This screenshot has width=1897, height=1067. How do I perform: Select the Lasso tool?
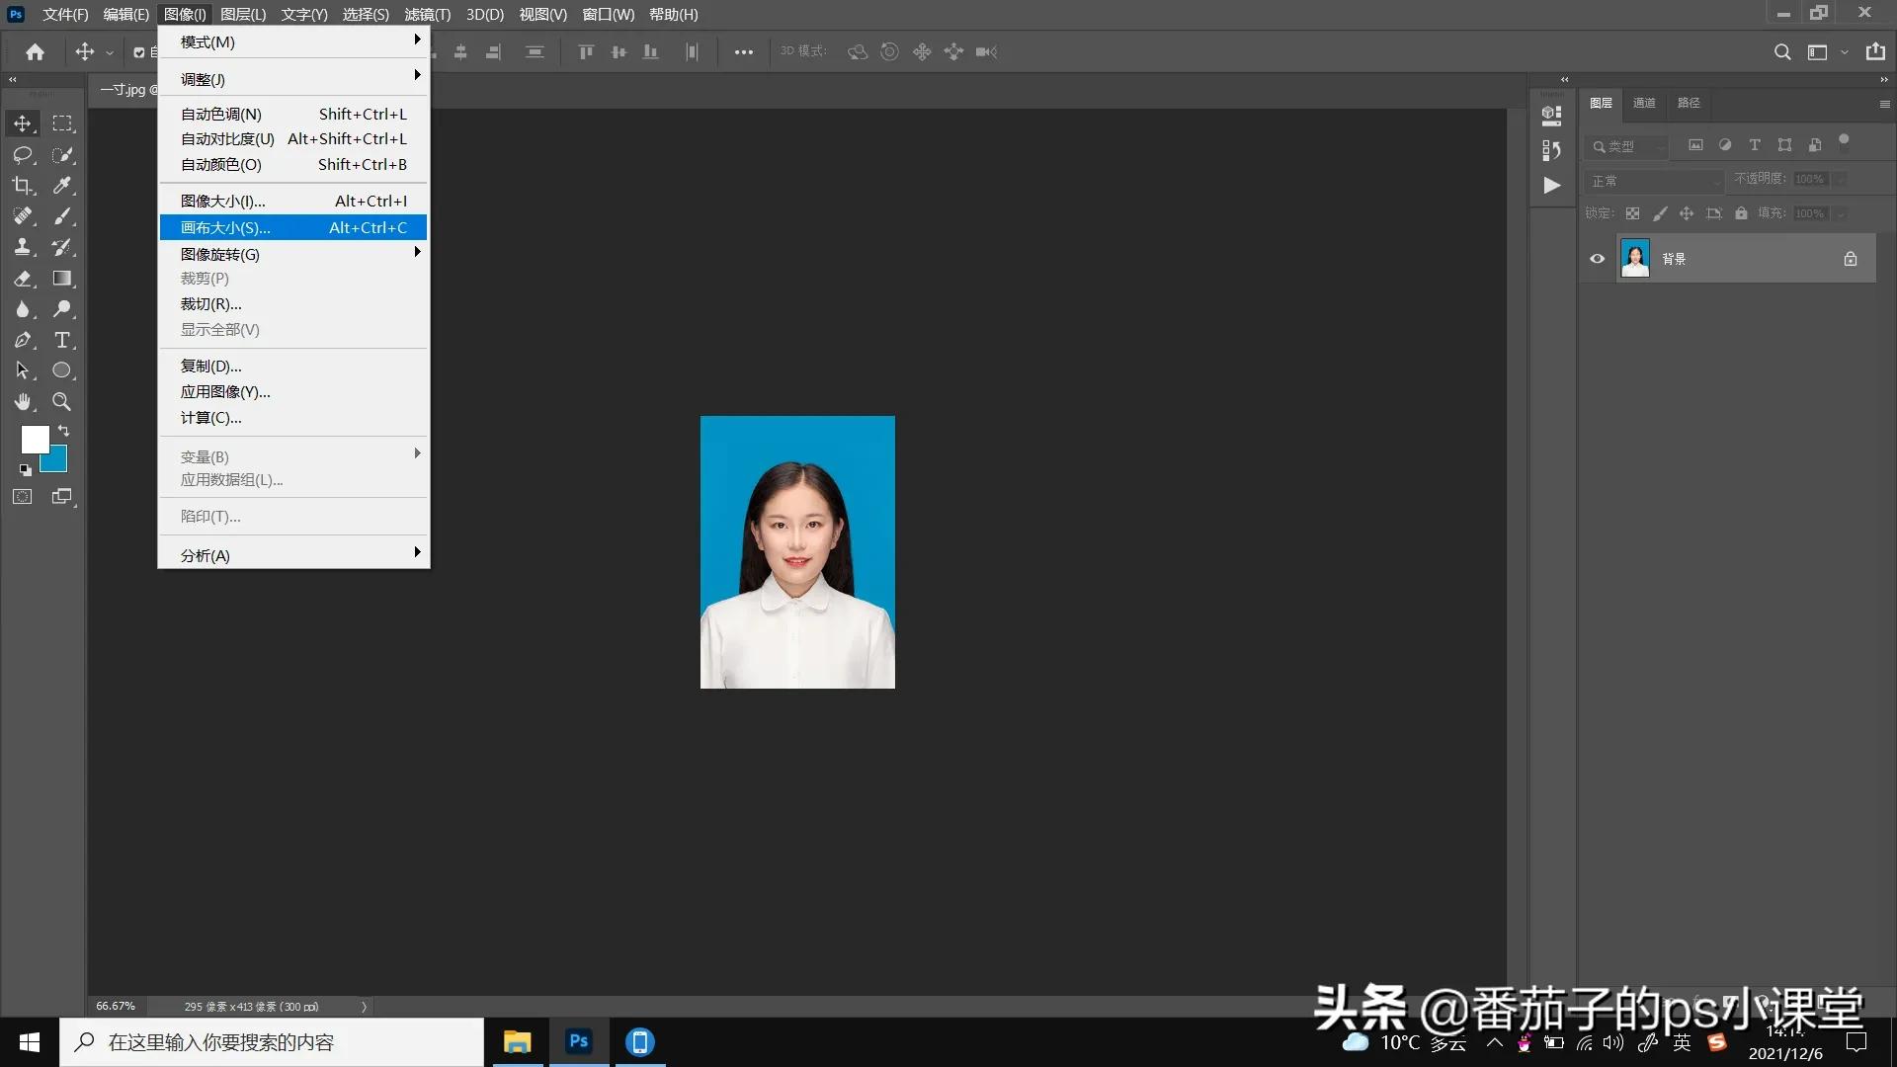[x=22, y=154]
